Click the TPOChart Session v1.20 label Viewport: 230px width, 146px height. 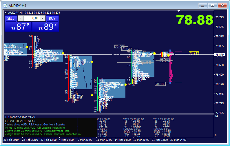(20, 117)
